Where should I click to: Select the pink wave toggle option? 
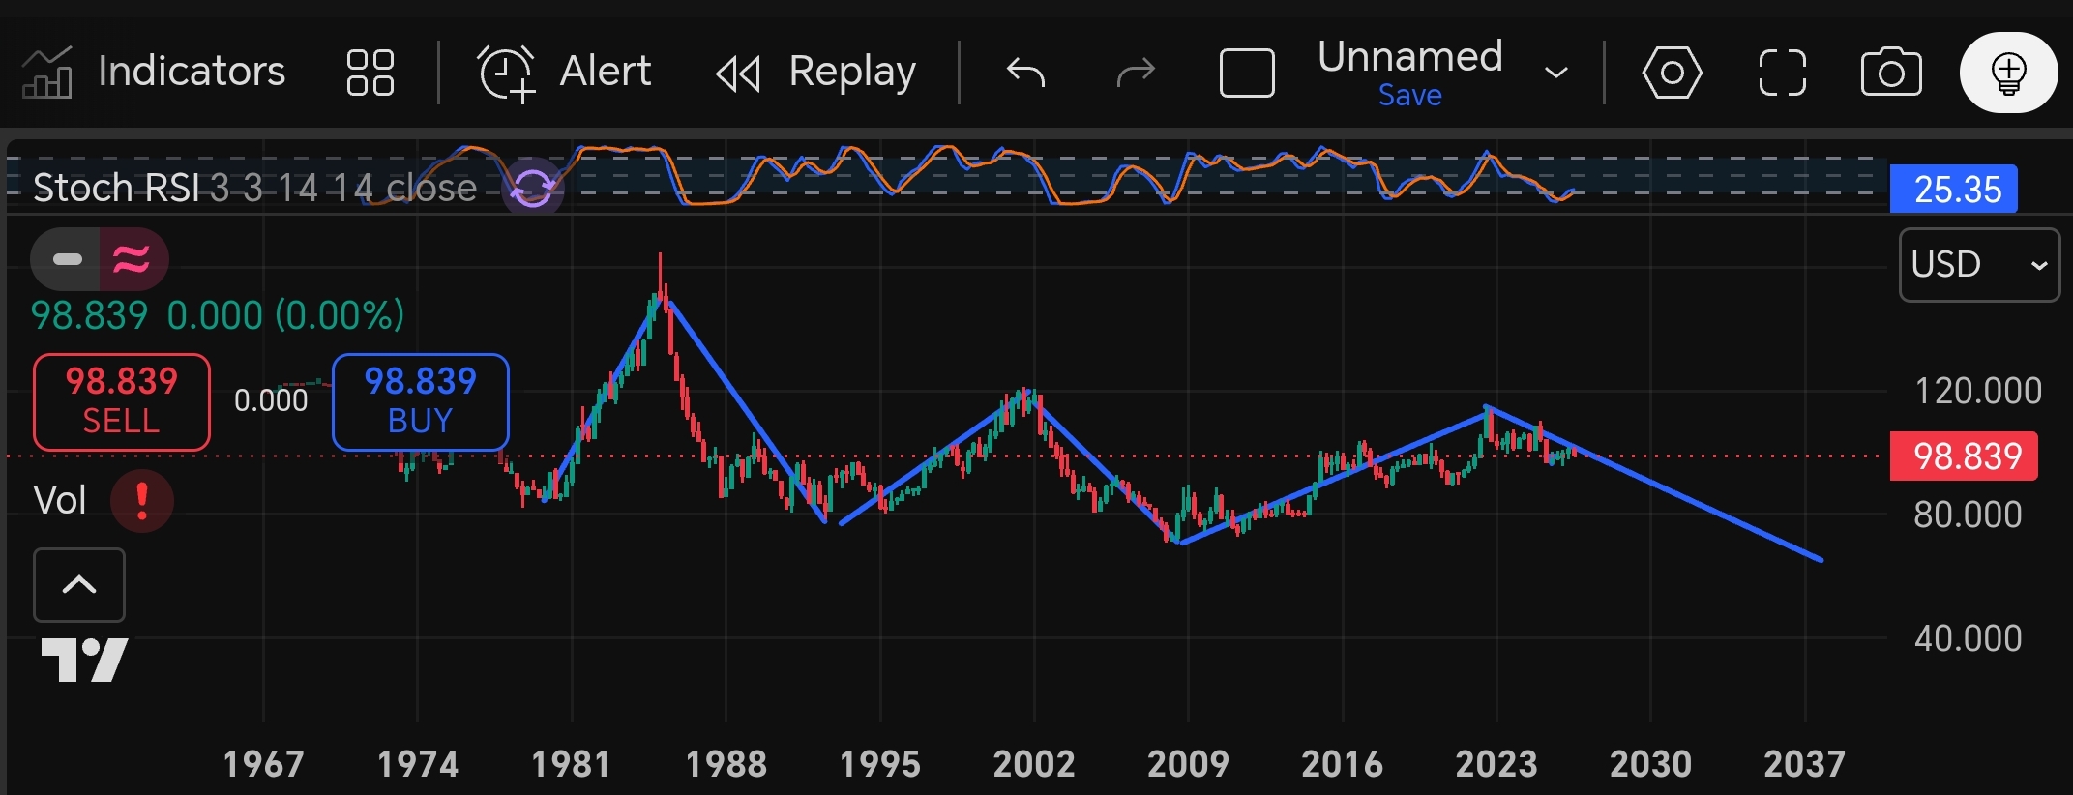click(x=133, y=259)
